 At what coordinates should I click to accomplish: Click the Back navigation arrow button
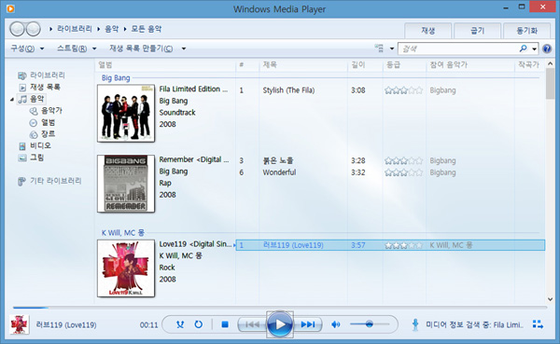(17, 29)
